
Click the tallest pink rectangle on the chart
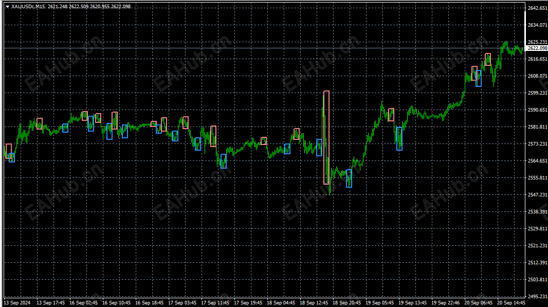[x=326, y=137]
